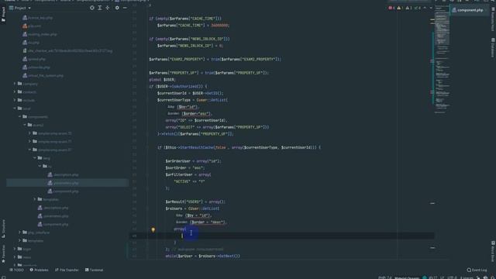Click the while($arUser = $rsUsers->GetNext()) line
Image resolution: width=496 pixels, height=279 pixels.
coord(203,256)
